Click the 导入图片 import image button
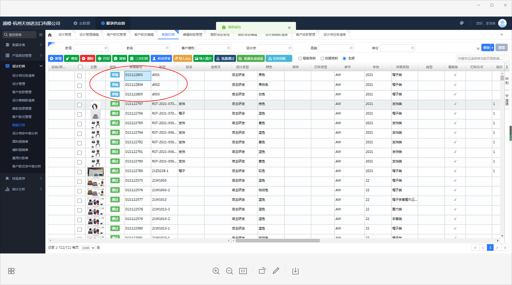Image resolution: width=512 pixels, height=285 pixels. [203, 58]
